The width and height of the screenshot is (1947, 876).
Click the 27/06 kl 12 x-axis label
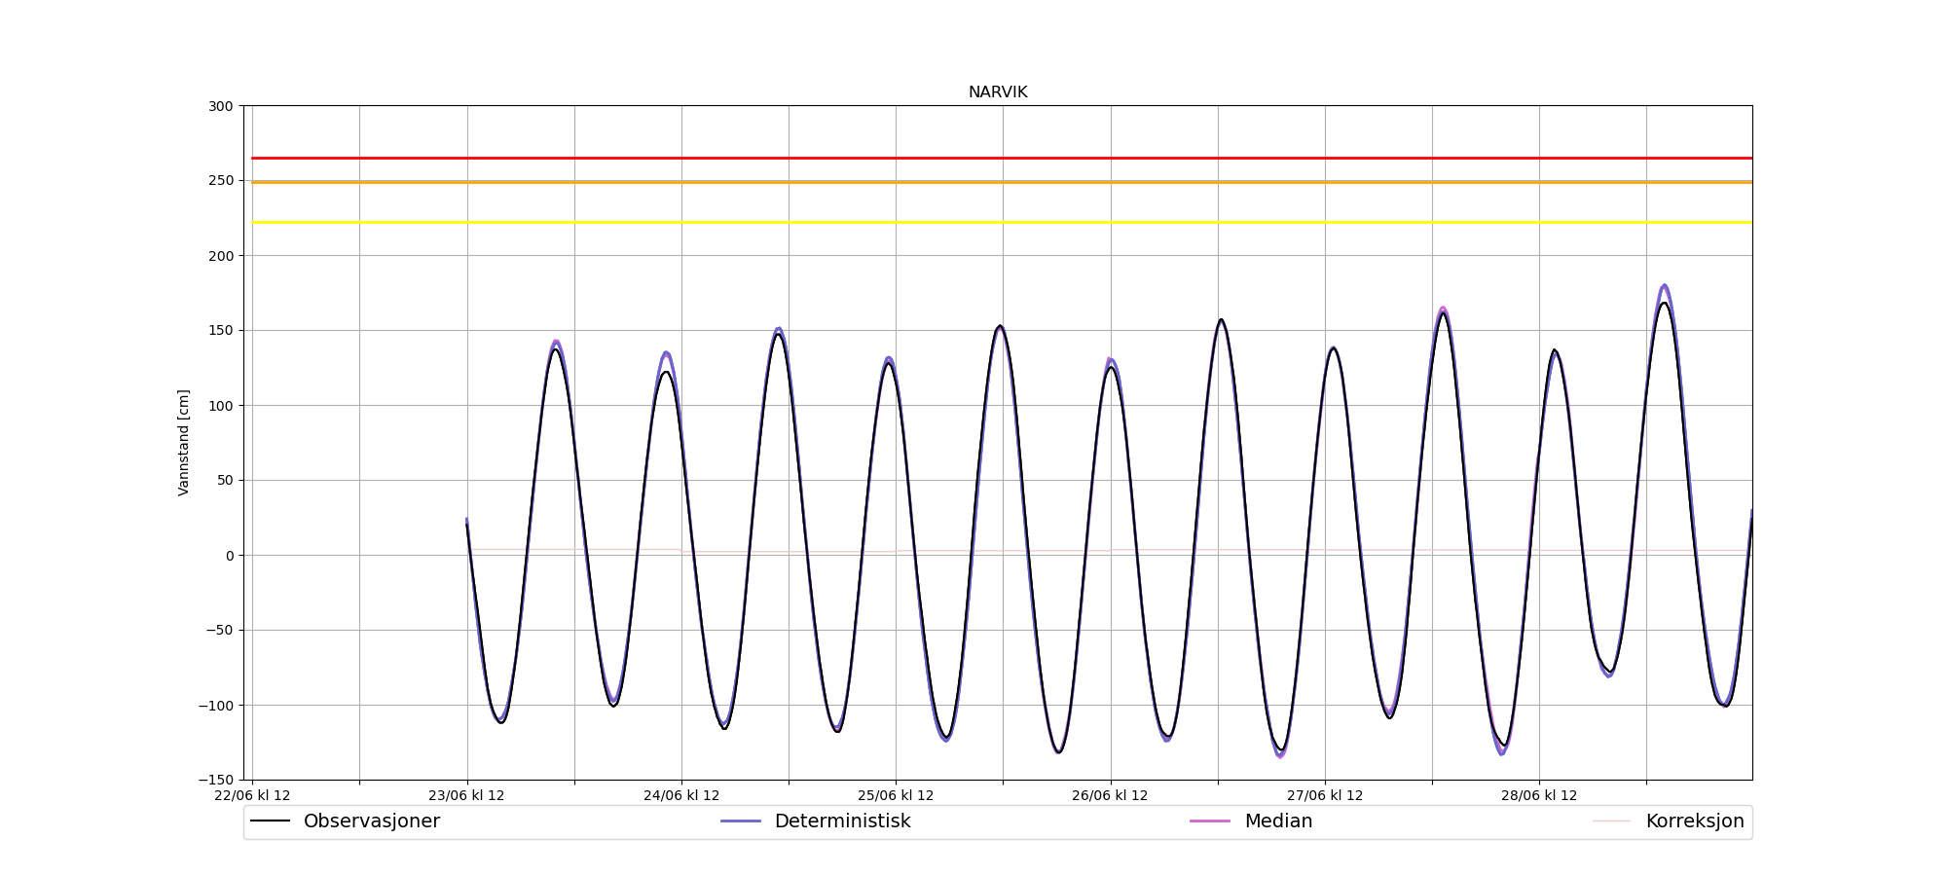(x=1324, y=795)
